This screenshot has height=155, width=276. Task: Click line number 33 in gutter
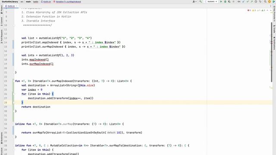pyautogui.click(x=6, y=124)
